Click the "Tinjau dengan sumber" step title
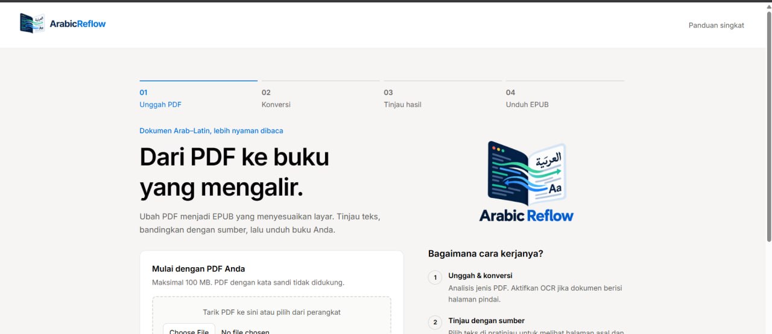This screenshot has height=334, width=772. click(486, 321)
